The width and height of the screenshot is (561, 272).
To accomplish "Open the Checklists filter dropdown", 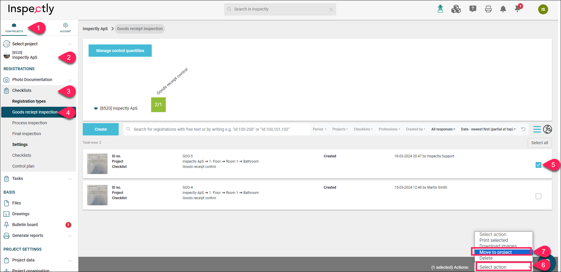I will click(x=363, y=129).
